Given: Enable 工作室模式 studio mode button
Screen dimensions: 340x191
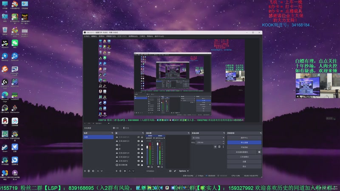Looking at the screenshot, I should coord(244,157).
